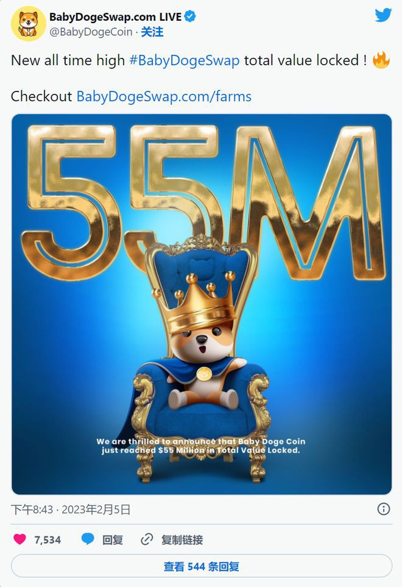Click the 回复 reply label

coord(113,539)
